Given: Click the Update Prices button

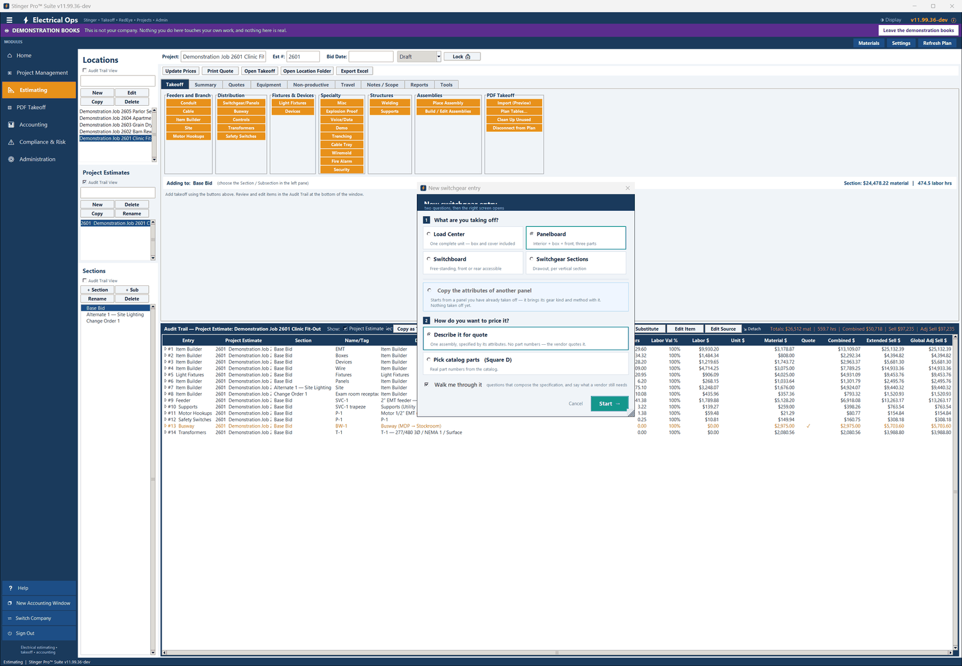Looking at the screenshot, I should coord(181,71).
